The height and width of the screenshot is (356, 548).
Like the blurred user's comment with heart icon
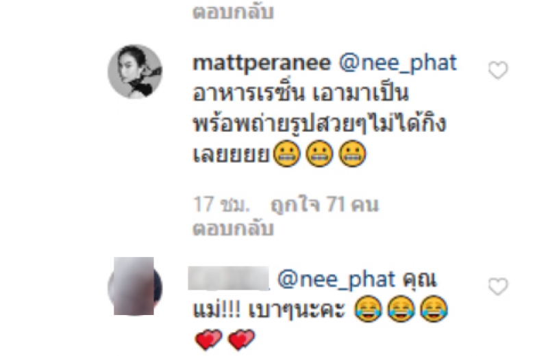(x=498, y=286)
